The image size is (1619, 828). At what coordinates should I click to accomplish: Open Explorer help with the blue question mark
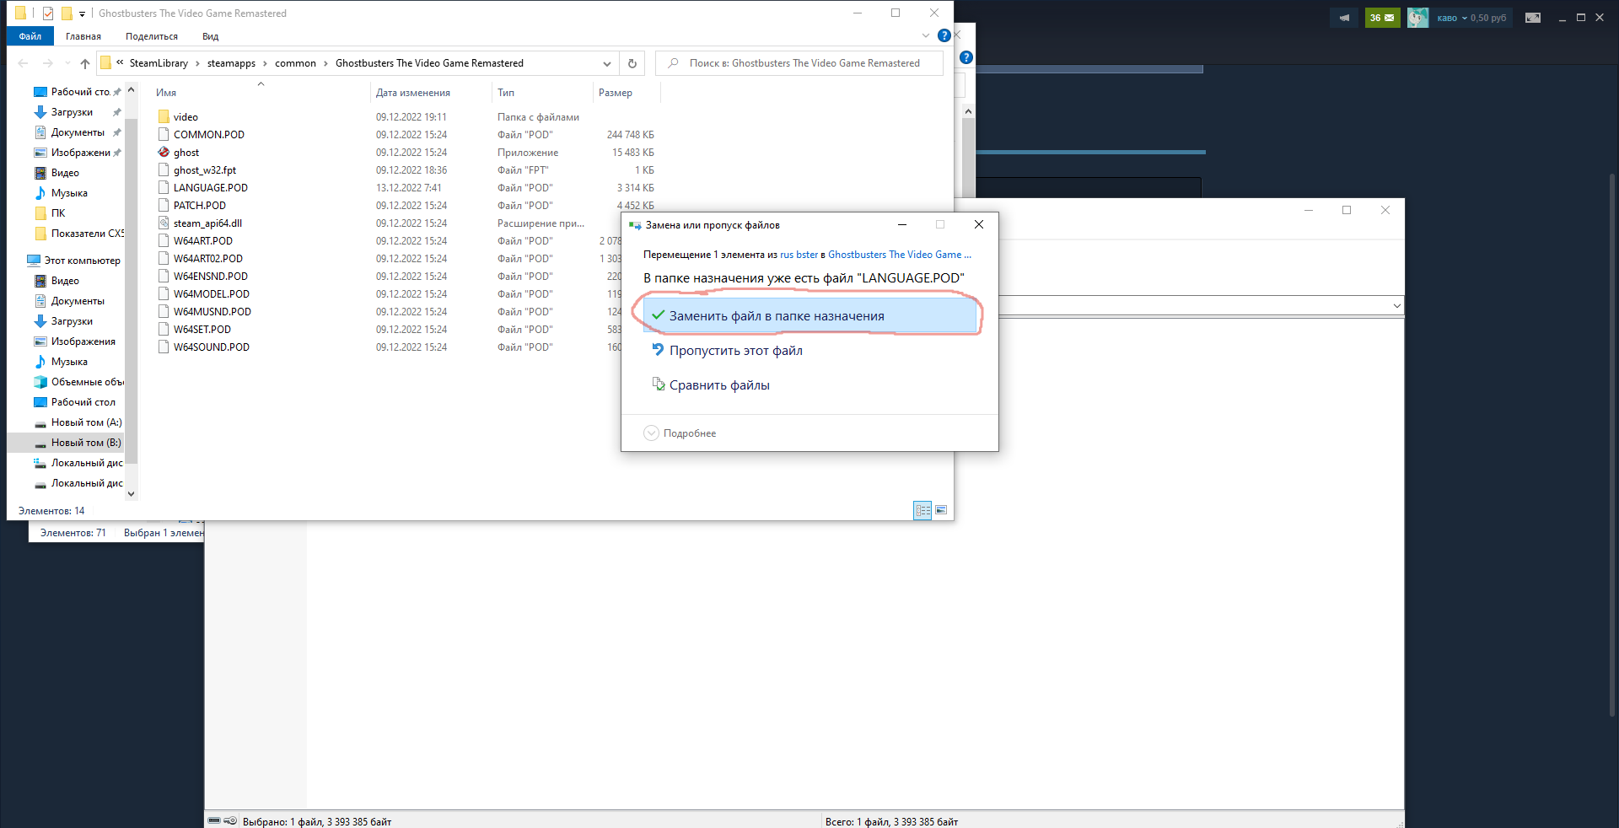[x=944, y=35]
